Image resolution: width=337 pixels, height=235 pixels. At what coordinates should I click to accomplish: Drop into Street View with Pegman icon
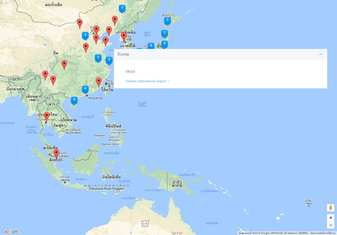(x=331, y=208)
